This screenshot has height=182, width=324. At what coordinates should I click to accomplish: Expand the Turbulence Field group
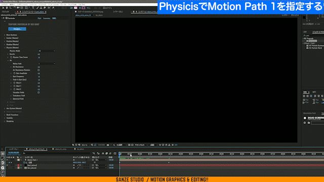click(11, 96)
